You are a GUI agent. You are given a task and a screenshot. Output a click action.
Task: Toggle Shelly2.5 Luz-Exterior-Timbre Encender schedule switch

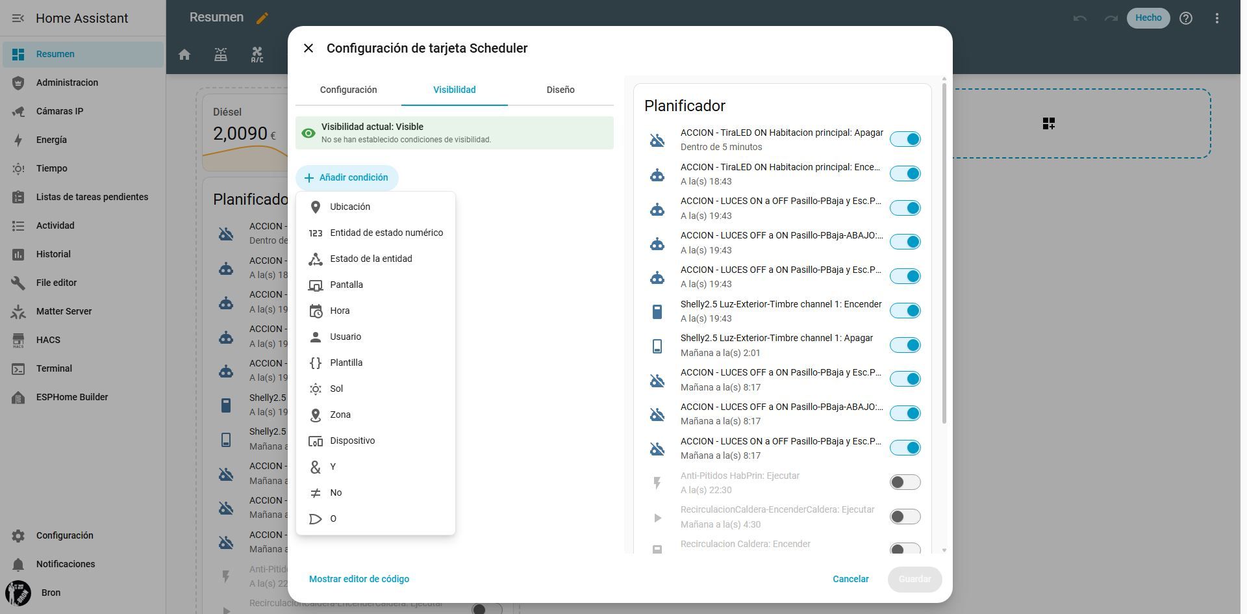point(905,311)
